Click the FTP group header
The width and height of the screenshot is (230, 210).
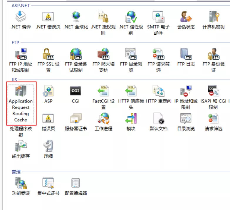(15, 43)
